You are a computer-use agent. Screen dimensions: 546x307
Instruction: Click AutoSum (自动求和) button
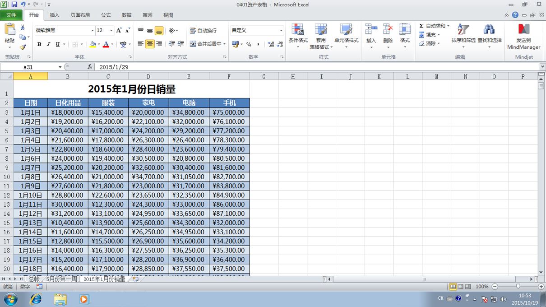coord(432,26)
